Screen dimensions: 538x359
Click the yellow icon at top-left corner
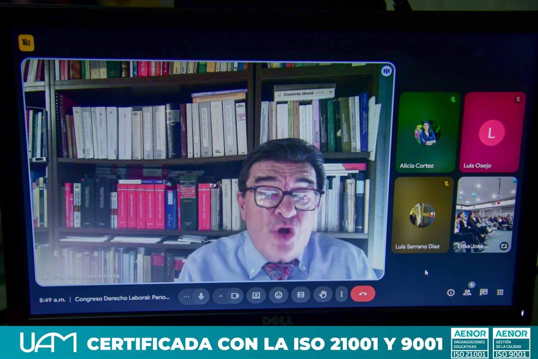[x=26, y=43]
